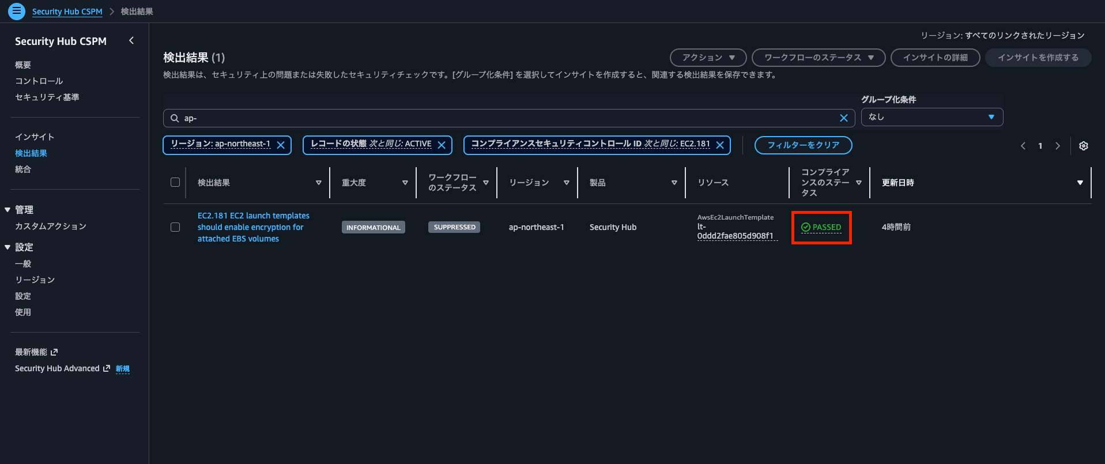Sort by ワークフローのステータス column arrow
Viewport: 1105px width, 464px height.
[x=486, y=183]
